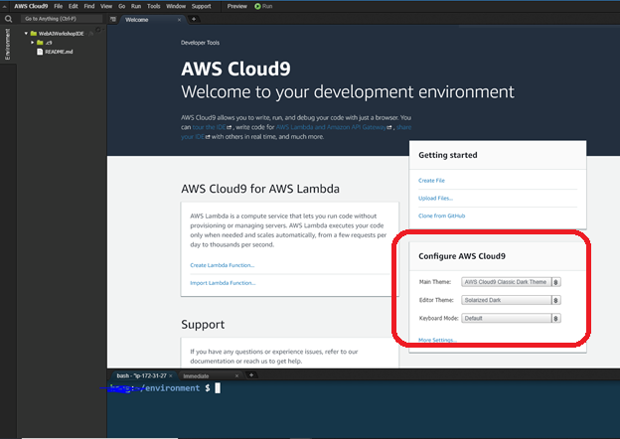Open the Tools menu
This screenshot has width=620, height=439.
click(x=153, y=6)
